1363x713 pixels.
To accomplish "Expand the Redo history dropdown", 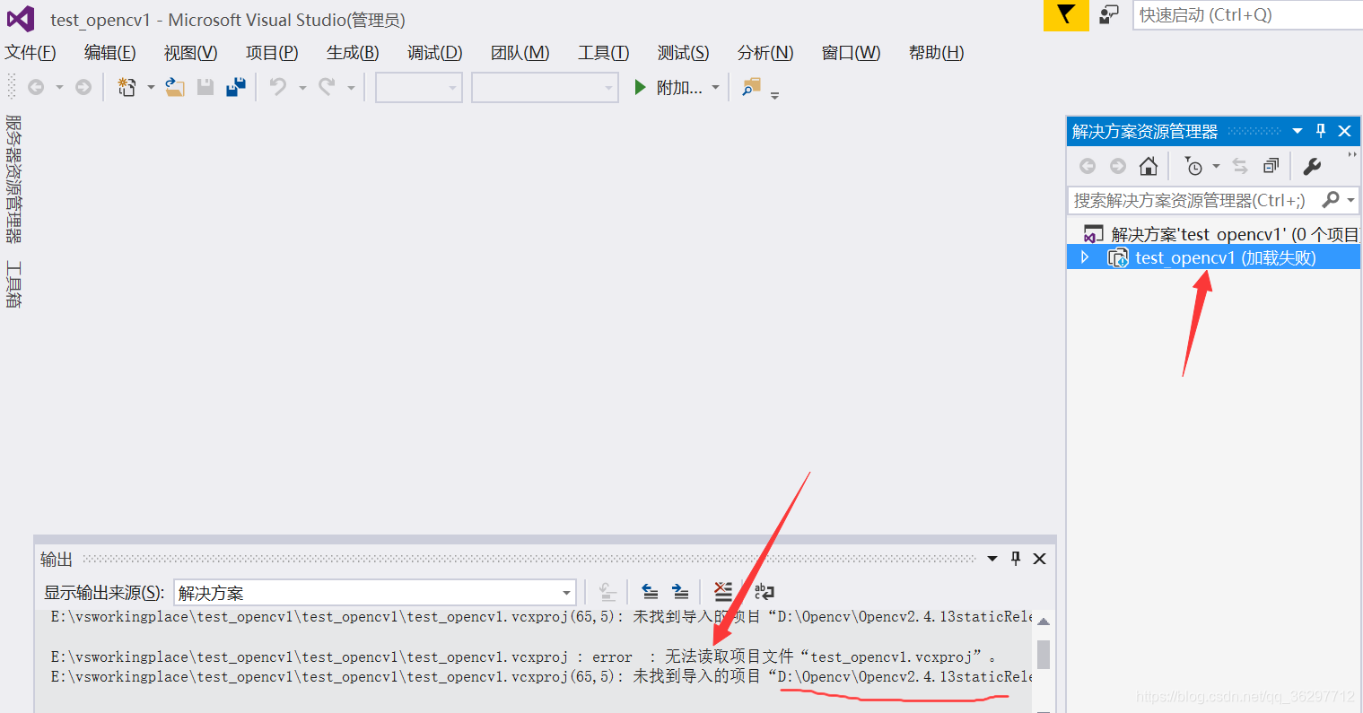I will (x=351, y=88).
